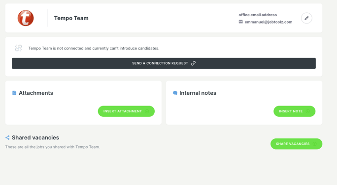Click the Internal notes speech bubble icon
Image resolution: width=337 pixels, height=185 pixels.
point(175,93)
